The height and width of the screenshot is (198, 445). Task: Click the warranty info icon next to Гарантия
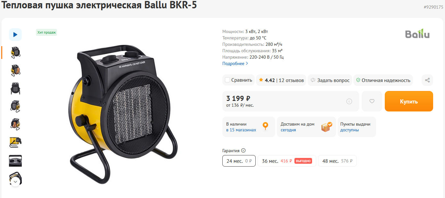point(243,151)
